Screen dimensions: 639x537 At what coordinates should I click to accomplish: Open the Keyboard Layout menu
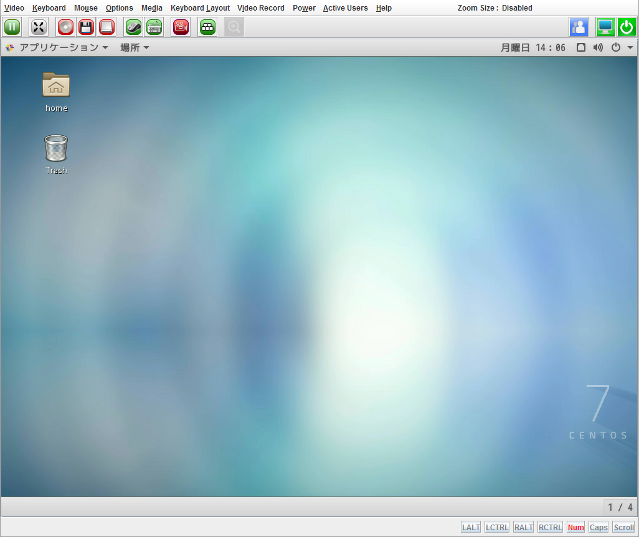[x=200, y=7]
